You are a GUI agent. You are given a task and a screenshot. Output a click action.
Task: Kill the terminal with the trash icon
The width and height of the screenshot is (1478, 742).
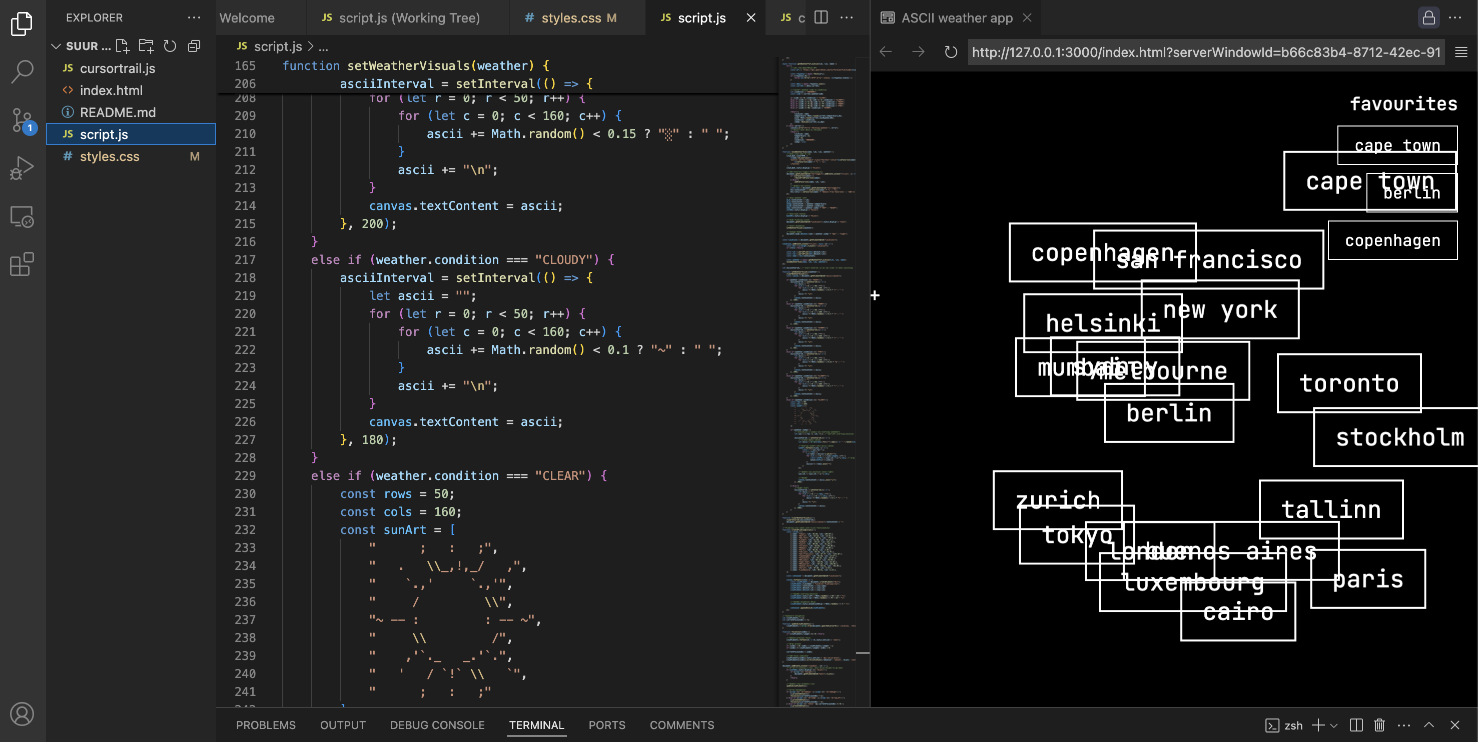point(1379,725)
